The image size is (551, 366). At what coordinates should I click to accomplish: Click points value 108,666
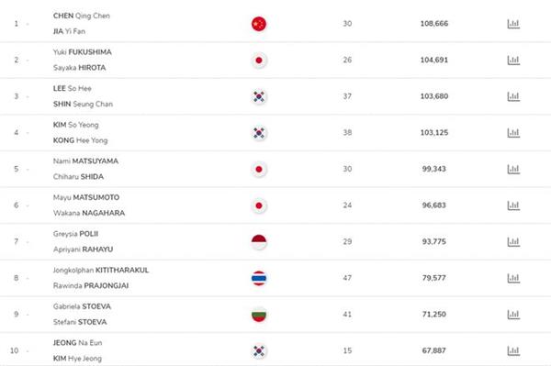coord(434,24)
